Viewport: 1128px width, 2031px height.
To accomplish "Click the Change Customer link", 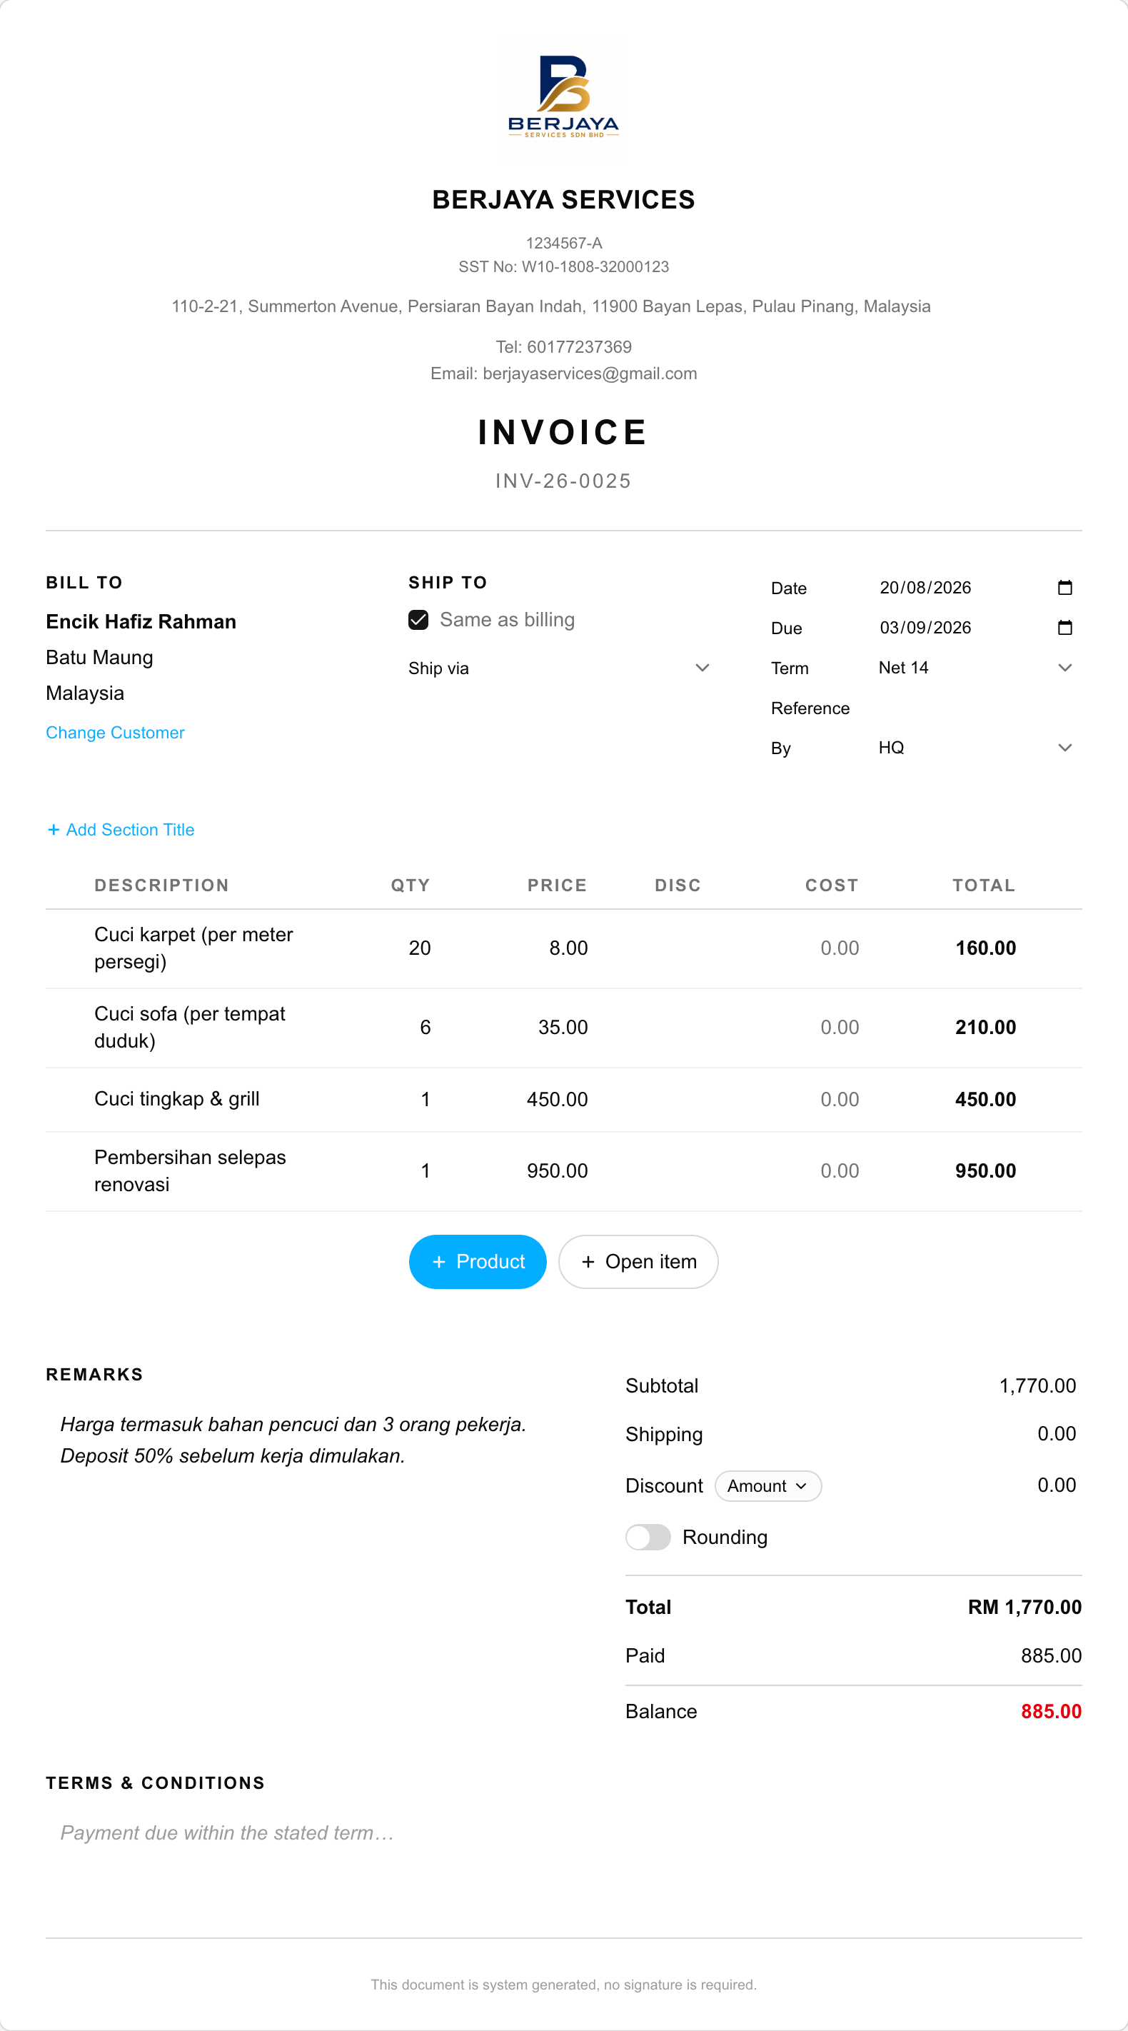I will click(x=115, y=733).
